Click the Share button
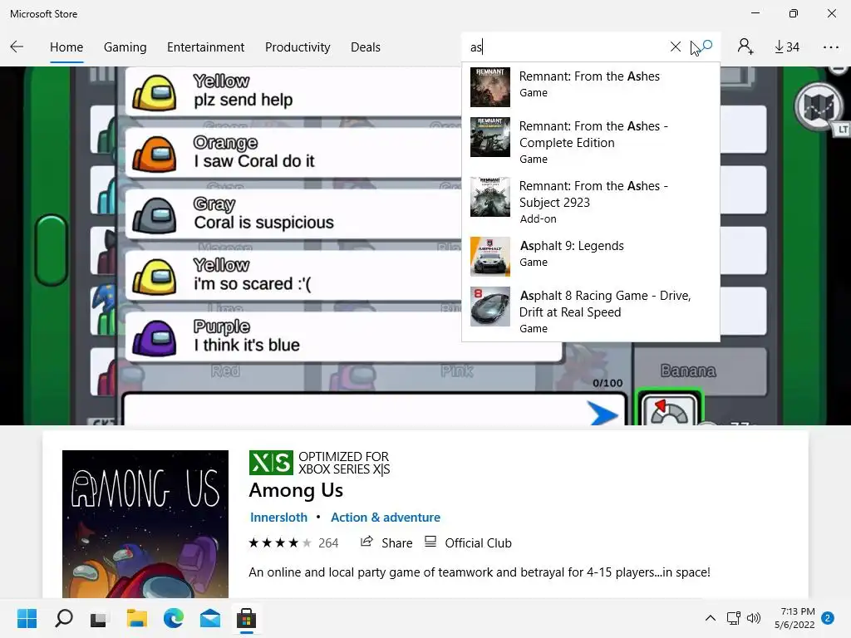The width and height of the screenshot is (851, 638). click(386, 542)
